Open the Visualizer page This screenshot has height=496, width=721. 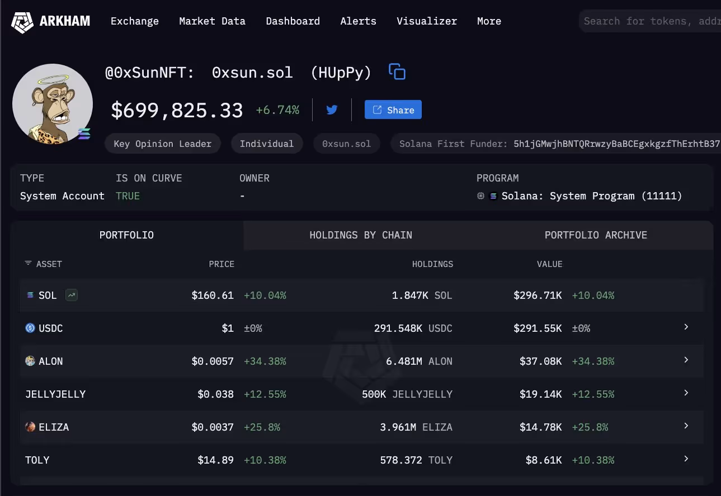(x=427, y=21)
